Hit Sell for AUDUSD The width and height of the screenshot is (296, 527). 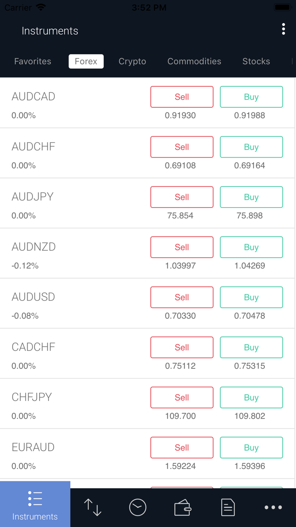tap(182, 297)
